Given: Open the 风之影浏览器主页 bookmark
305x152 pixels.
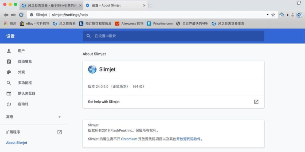Looking at the screenshot, I should 228,23.
